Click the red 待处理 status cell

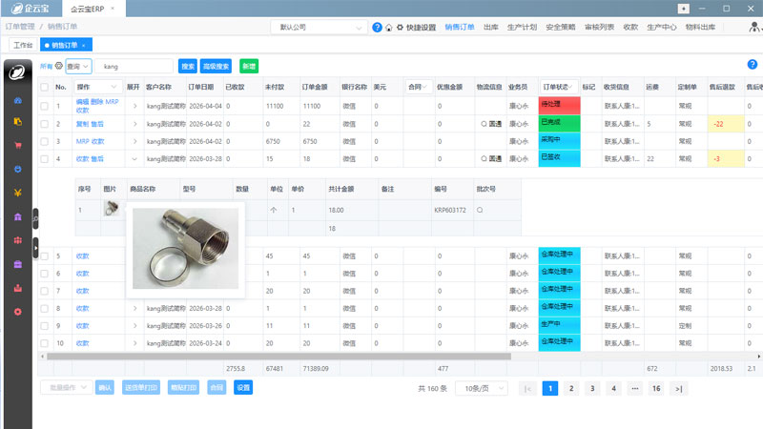tap(559, 106)
